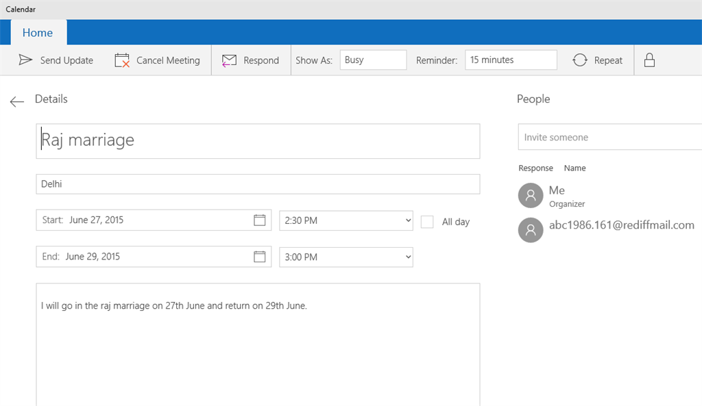Click the Send Update button label
Image resolution: width=702 pixels, height=406 pixels.
coord(66,60)
